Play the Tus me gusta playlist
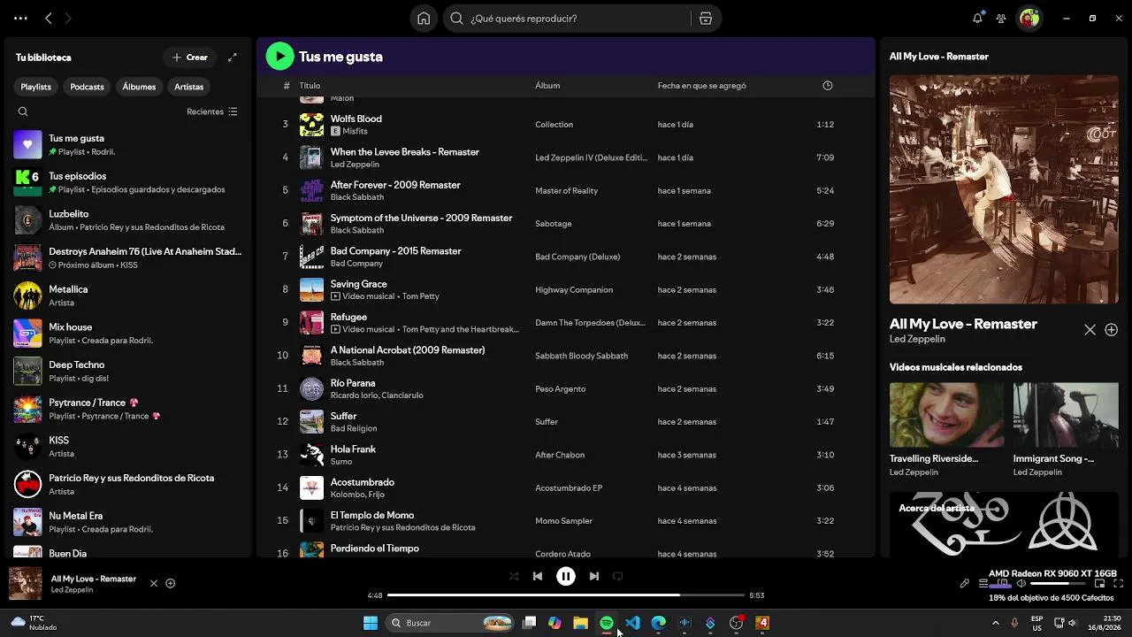 click(279, 57)
